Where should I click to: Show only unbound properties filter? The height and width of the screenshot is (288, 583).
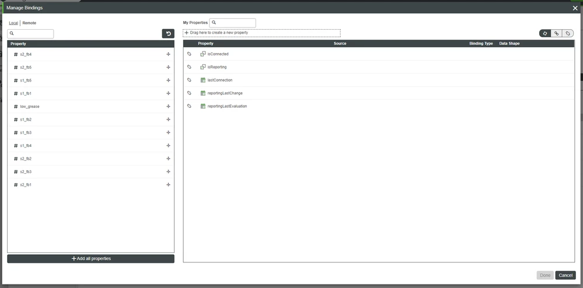click(x=568, y=33)
